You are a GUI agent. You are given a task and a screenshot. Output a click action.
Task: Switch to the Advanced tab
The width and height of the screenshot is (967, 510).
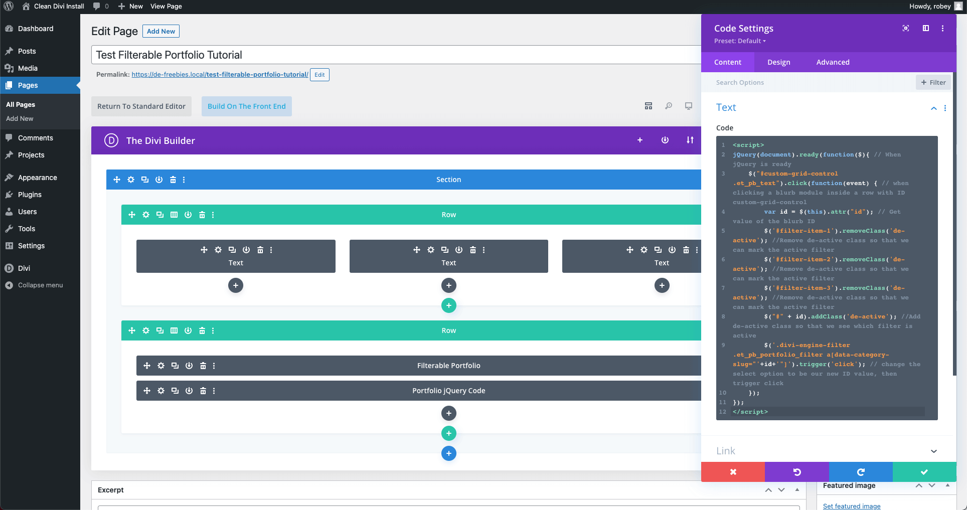coord(833,62)
